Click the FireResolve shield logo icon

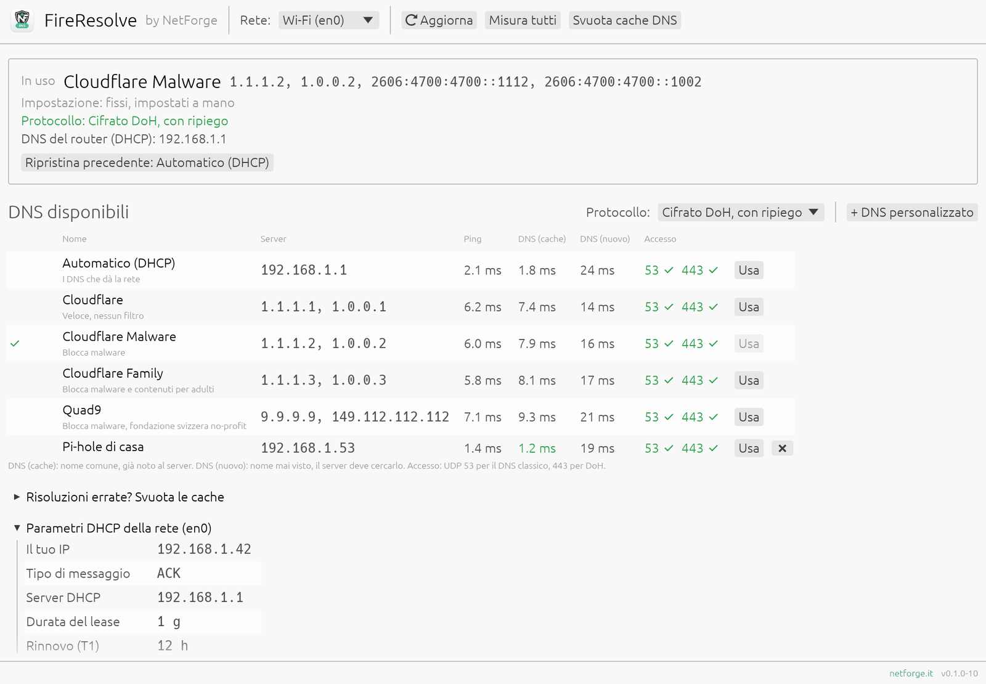click(22, 20)
